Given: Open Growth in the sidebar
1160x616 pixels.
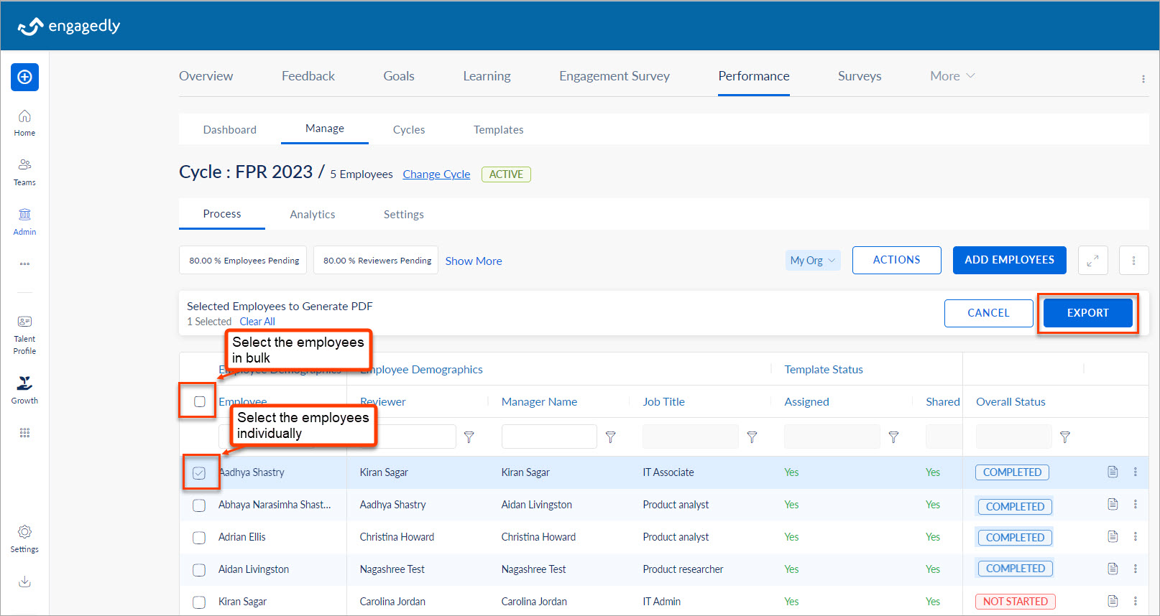Looking at the screenshot, I should click(x=24, y=390).
